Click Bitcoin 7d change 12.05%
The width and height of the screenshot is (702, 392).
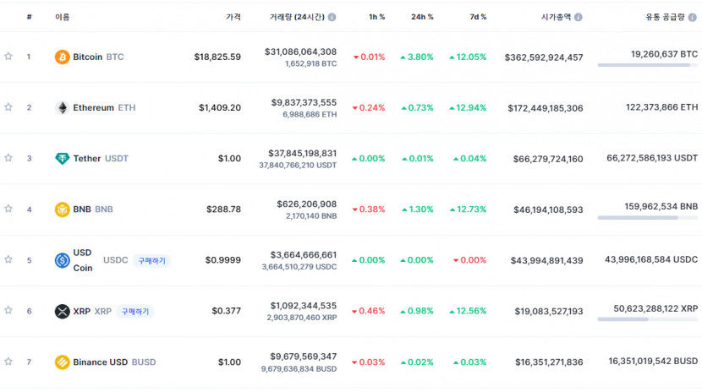[x=468, y=57]
